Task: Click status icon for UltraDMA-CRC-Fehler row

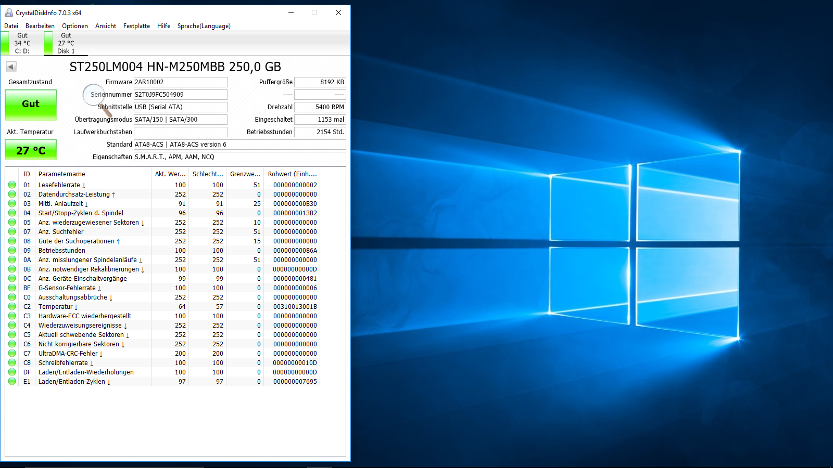Action: click(x=12, y=353)
